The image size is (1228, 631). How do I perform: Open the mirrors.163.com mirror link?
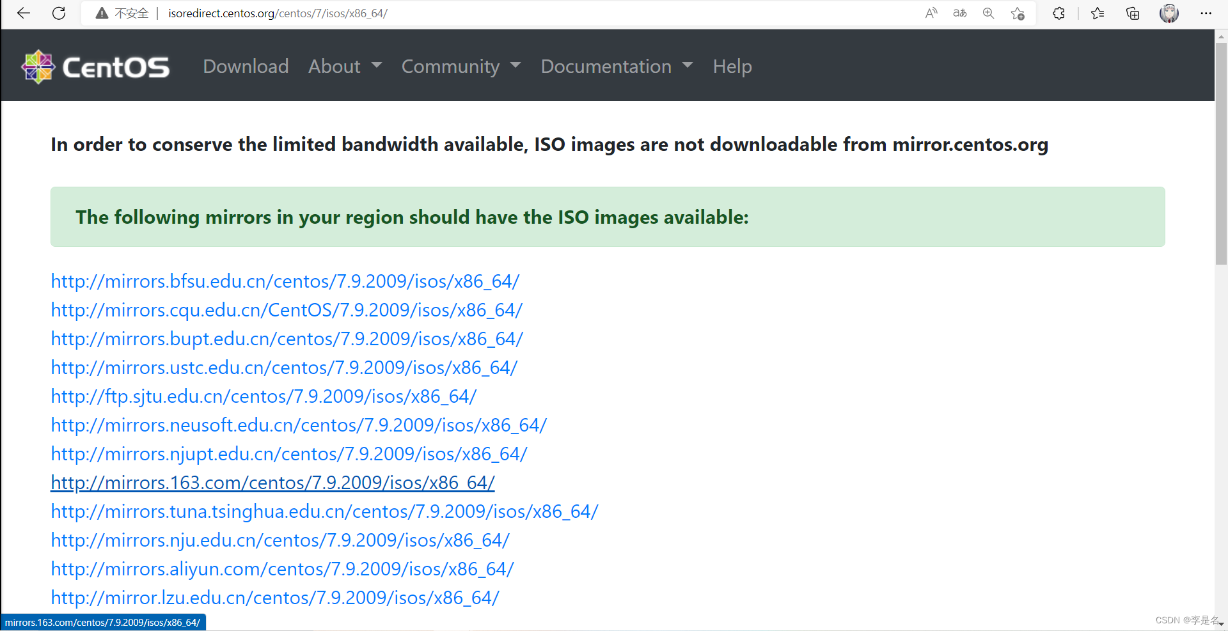point(273,483)
